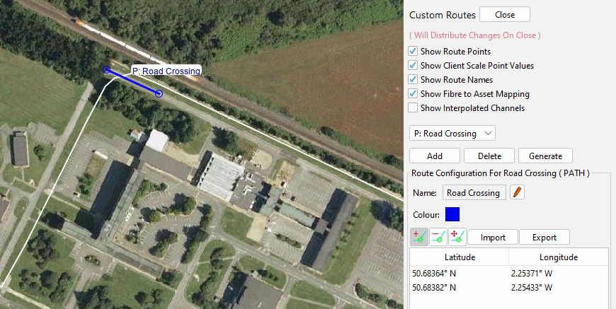
Task: Click the pencil icon to rename route
Action: pos(518,192)
